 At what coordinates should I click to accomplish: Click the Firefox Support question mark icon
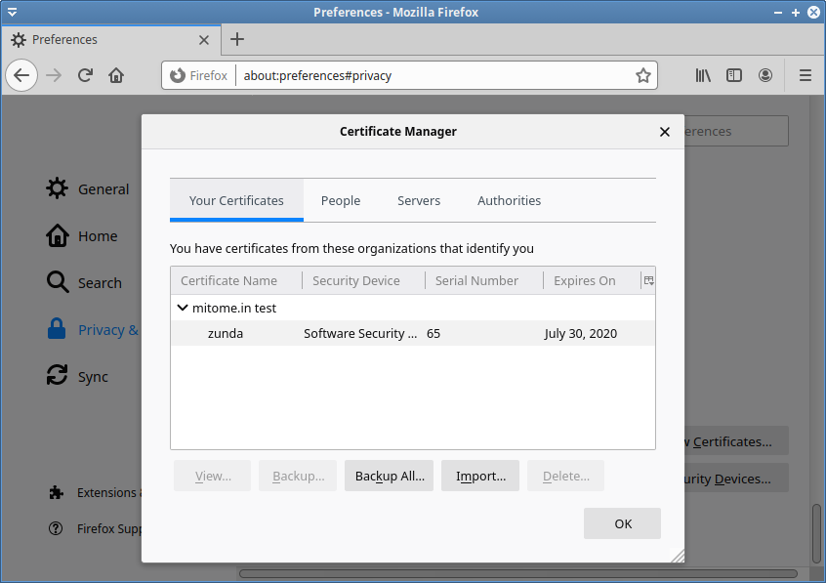(56, 528)
